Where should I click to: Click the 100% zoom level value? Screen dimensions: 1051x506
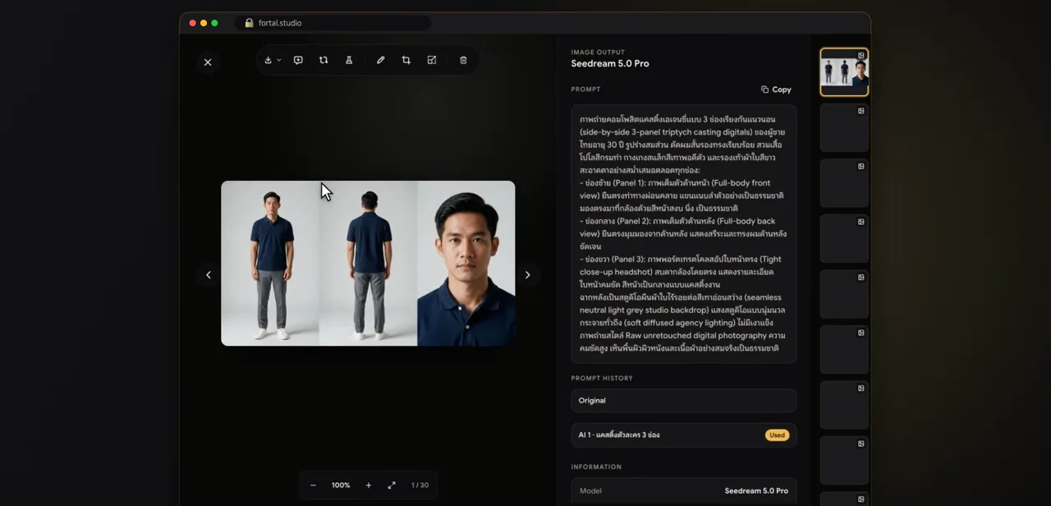tap(341, 485)
